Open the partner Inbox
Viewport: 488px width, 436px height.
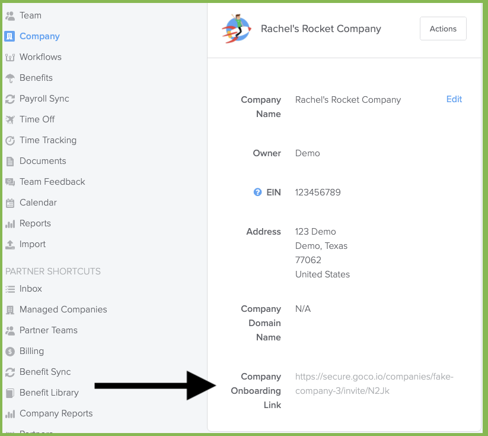click(30, 289)
